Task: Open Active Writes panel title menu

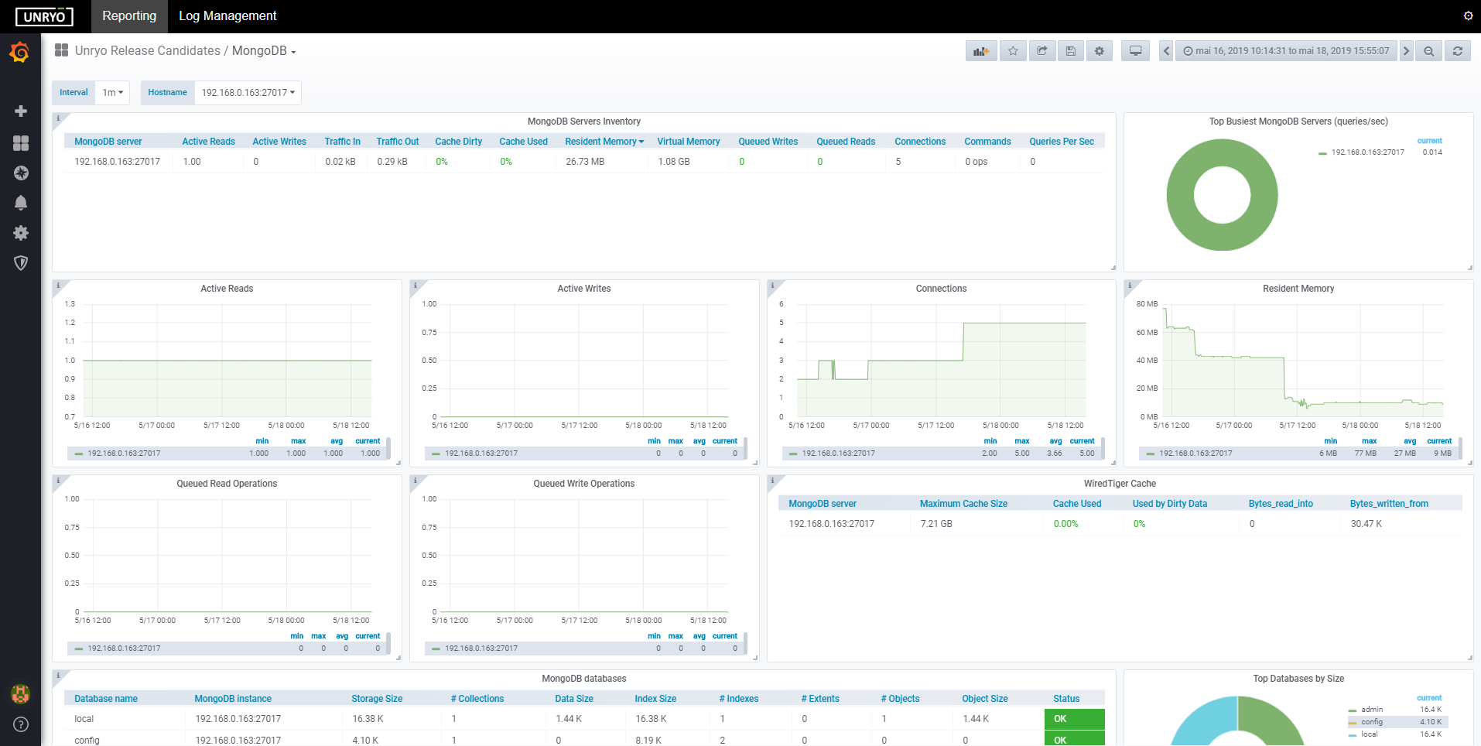Action: click(584, 289)
